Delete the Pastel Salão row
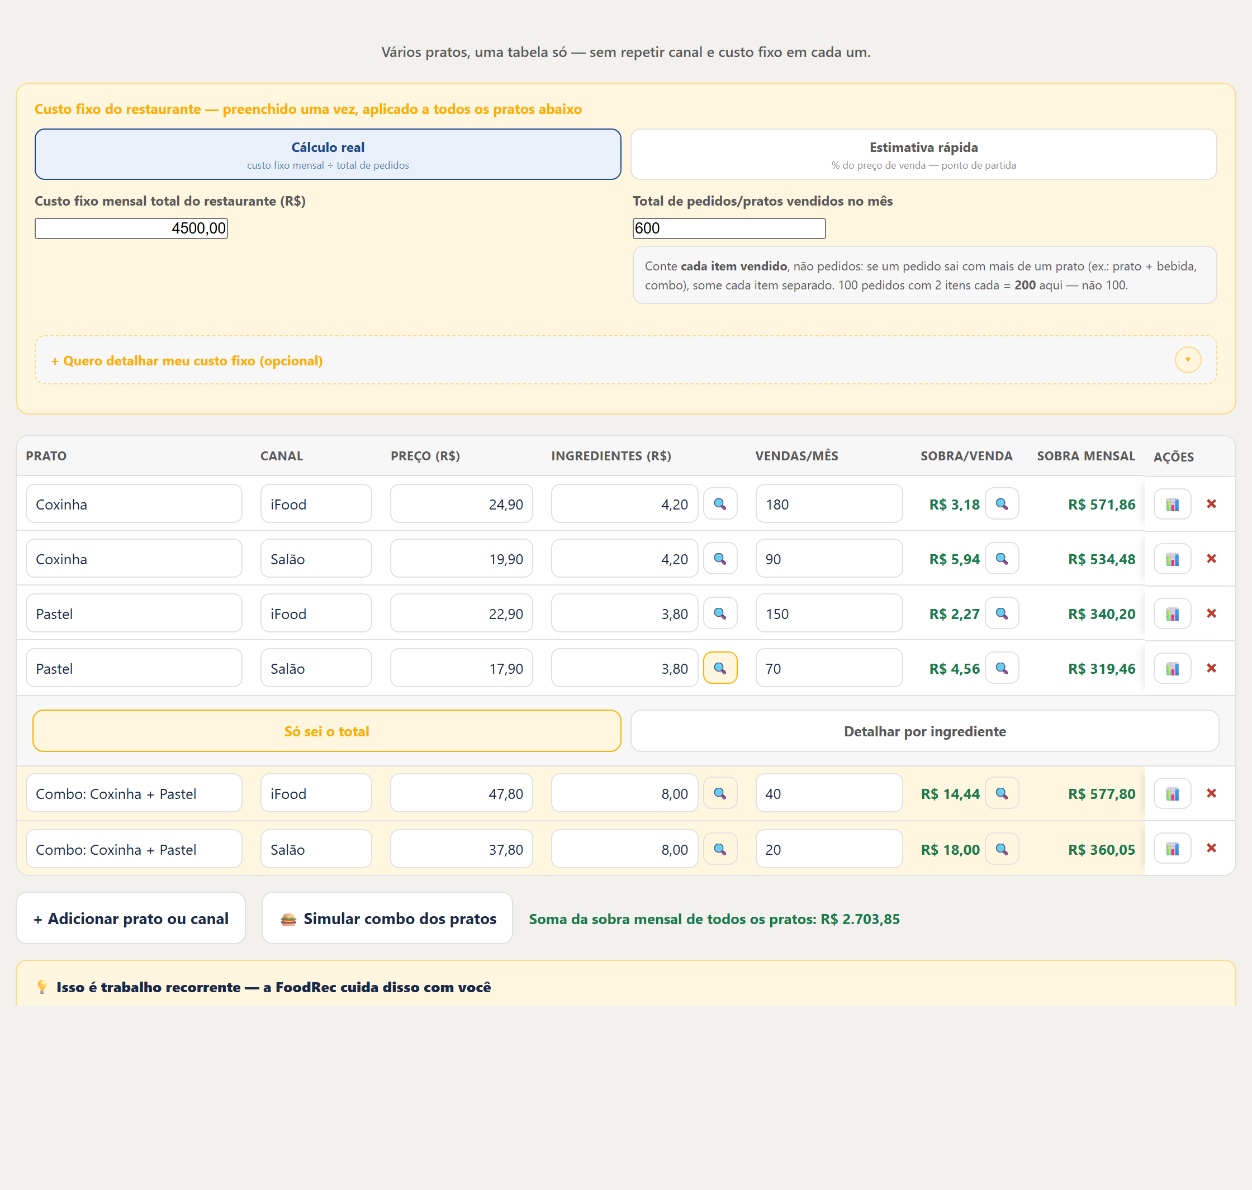 tap(1211, 668)
